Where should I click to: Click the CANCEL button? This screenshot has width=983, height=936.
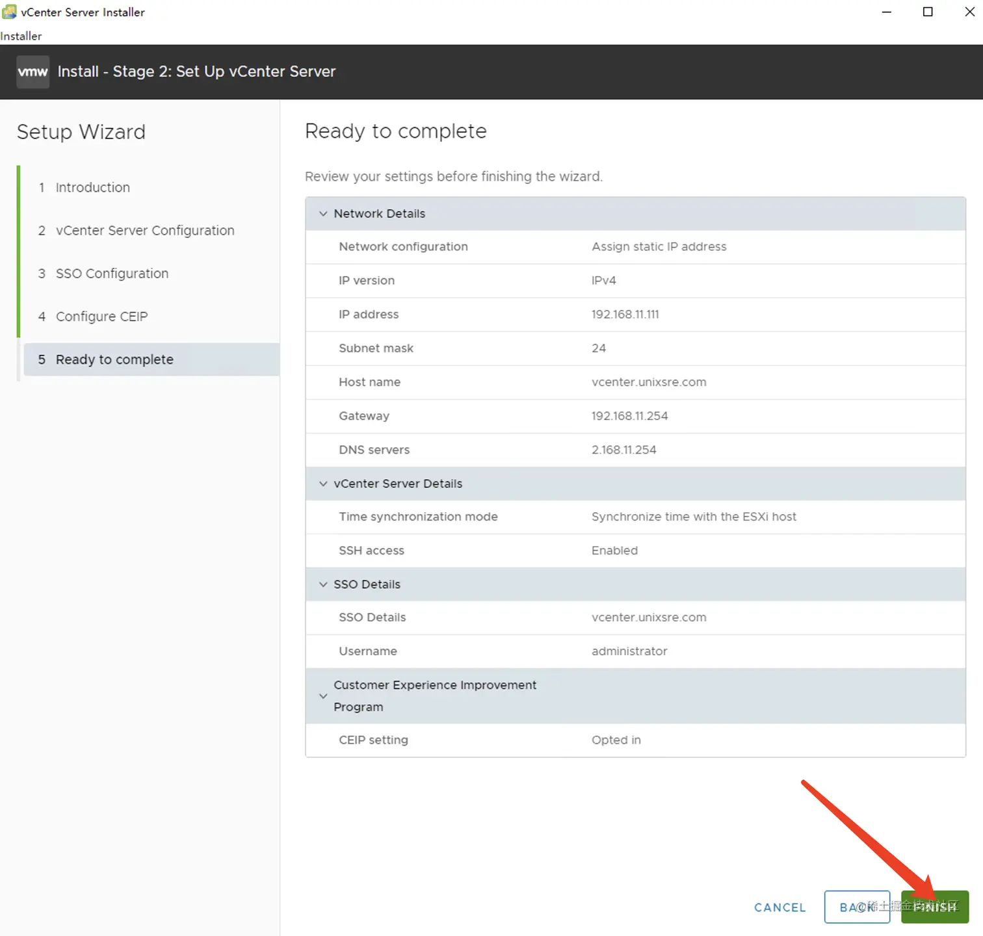780,907
